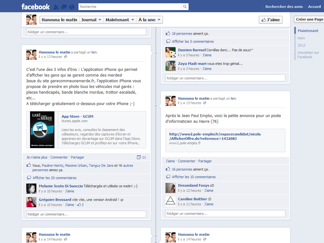
Task: Open the 'App Store - GCUM' link title
Action: (77, 116)
